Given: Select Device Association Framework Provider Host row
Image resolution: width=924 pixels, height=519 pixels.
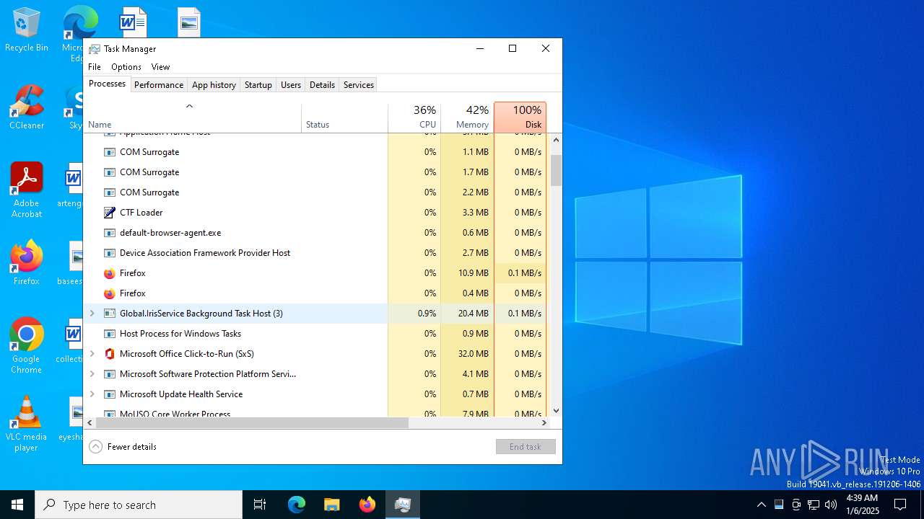Looking at the screenshot, I should coord(318,253).
